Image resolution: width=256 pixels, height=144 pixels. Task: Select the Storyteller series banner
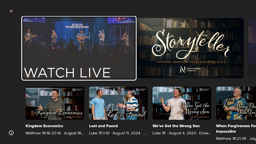click(190, 48)
